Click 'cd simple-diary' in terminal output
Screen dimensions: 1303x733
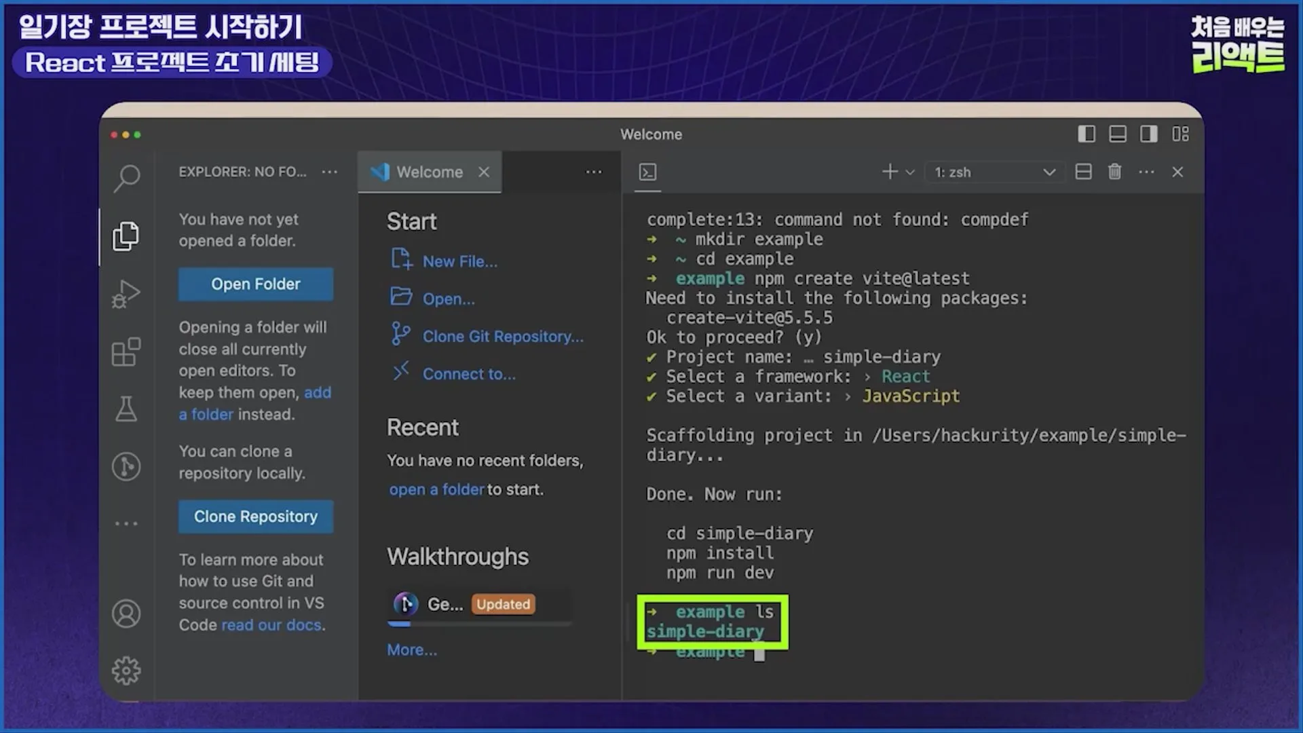tap(740, 533)
